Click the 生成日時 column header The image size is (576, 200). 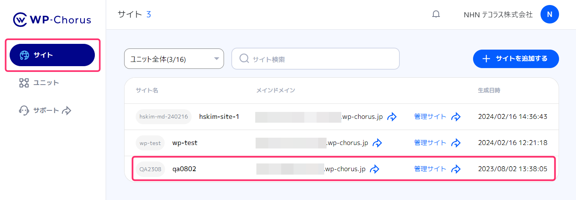point(489,90)
